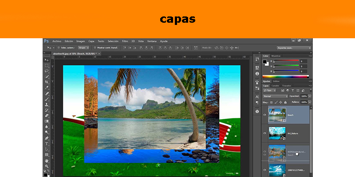This screenshot has width=355, height=177.
Task: Select the Crop tool
Action: point(47,82)
